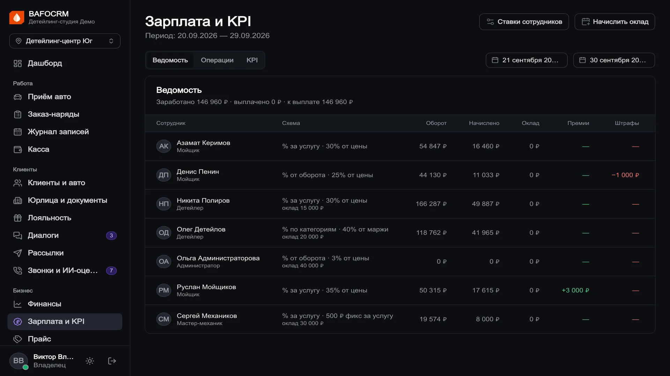Click the Заказ-наряды clipboard icon

[x=17, y=114]
